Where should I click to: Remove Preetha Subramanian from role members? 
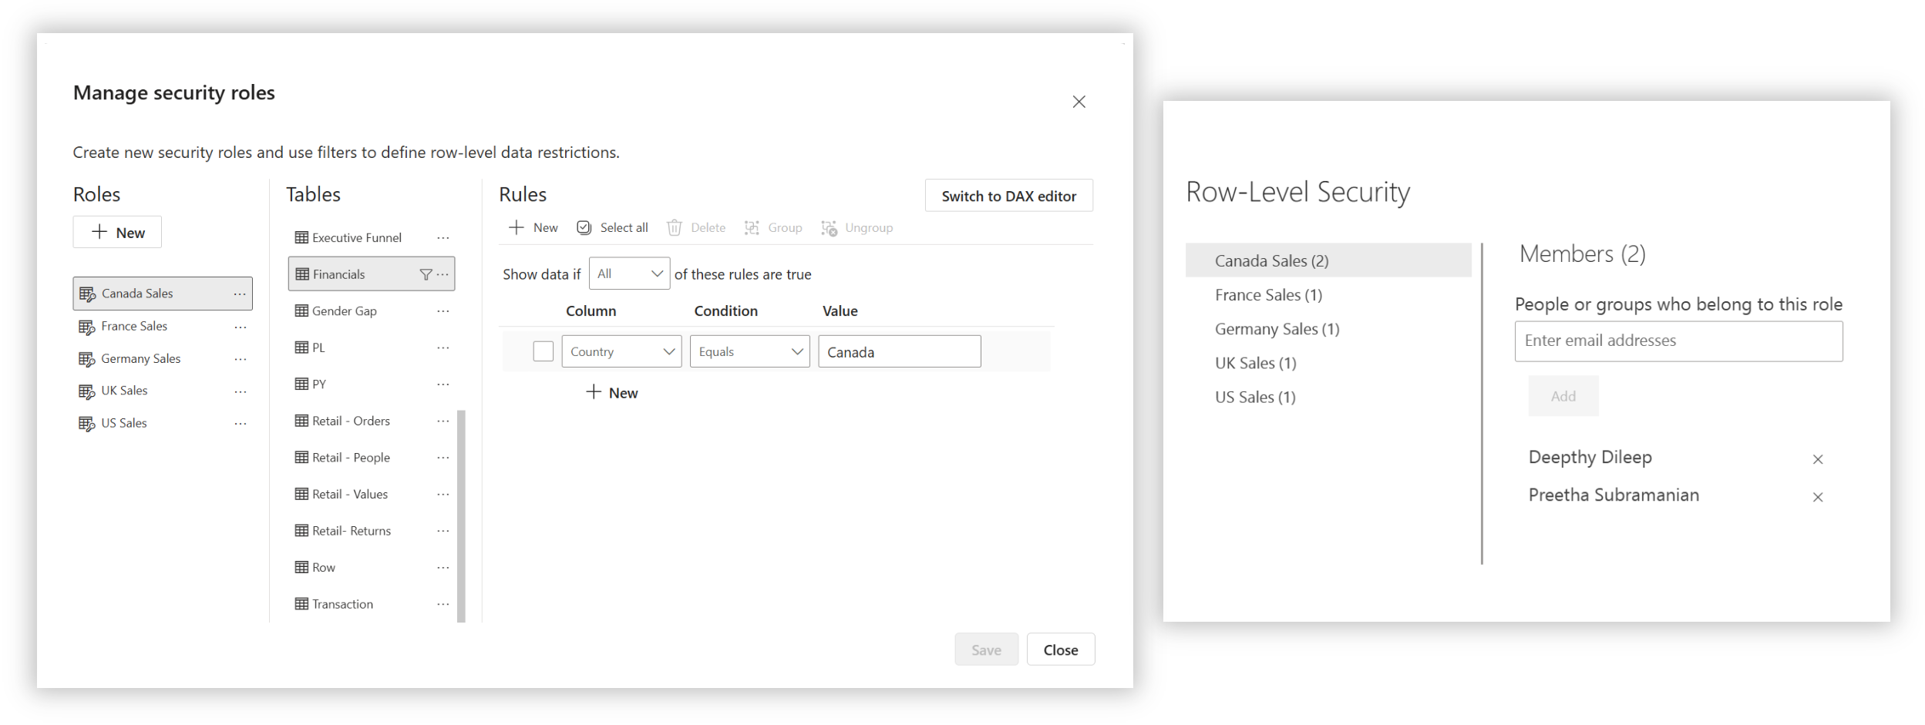1817,498
